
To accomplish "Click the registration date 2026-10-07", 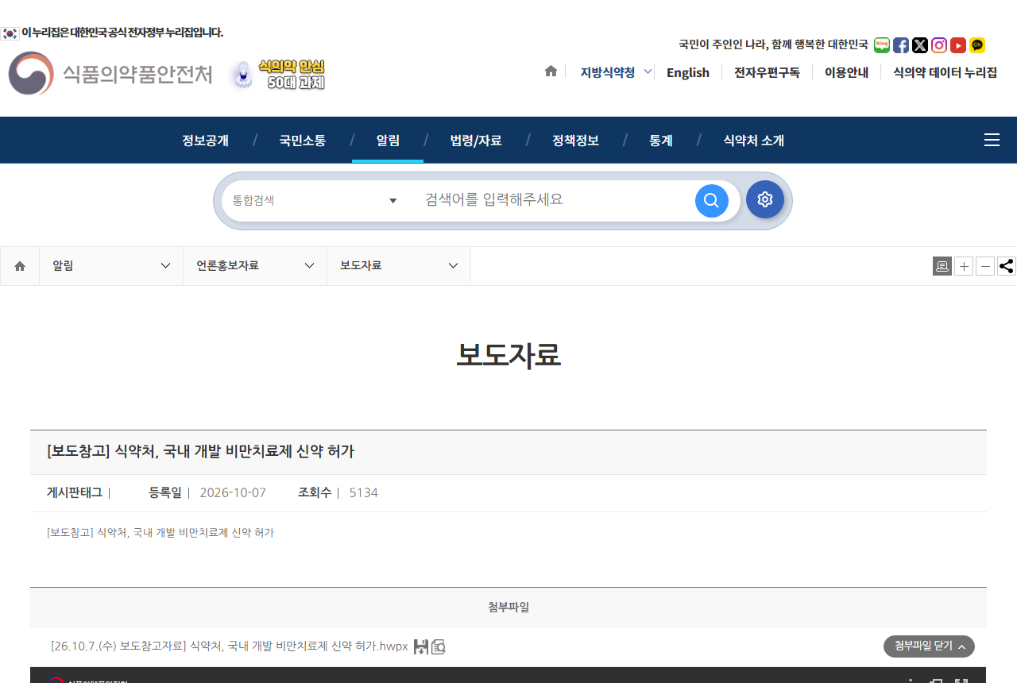I will (233, 492).
